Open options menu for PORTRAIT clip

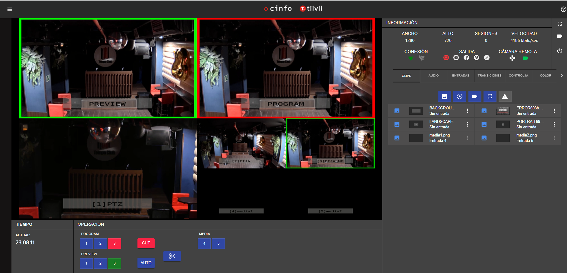pyautogui.click(x=554, y=124)
